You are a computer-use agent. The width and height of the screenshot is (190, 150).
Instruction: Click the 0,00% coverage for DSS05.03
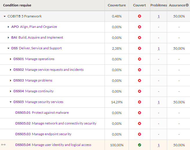click(x=117, y=134)
